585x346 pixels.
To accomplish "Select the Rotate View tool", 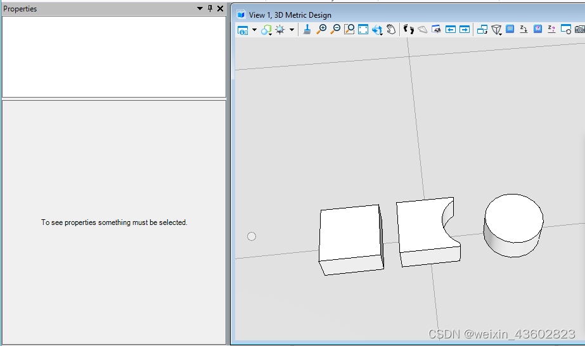I will 377,30.
